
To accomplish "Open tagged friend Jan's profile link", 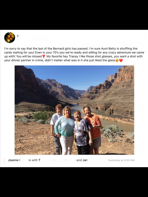I will tap(85, 160).
